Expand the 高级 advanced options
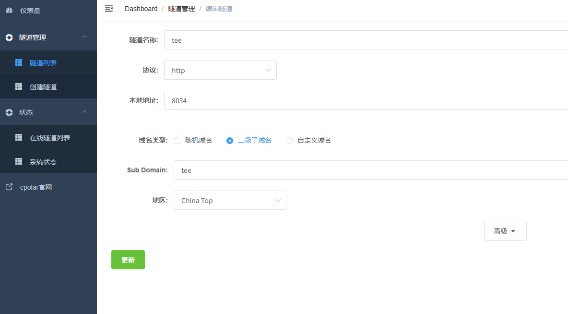Screen dimensions: 568x314 (505, 230)
